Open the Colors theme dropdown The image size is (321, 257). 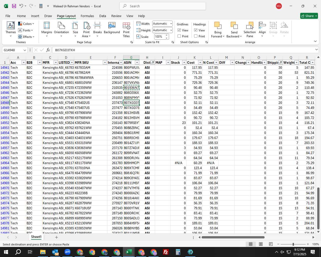[x=26, y=24]
